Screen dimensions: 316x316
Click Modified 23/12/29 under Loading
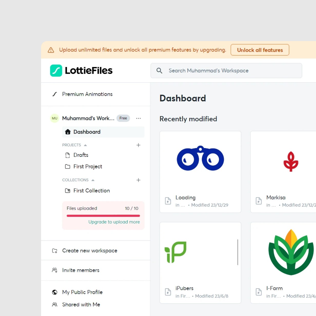[210, 205]
